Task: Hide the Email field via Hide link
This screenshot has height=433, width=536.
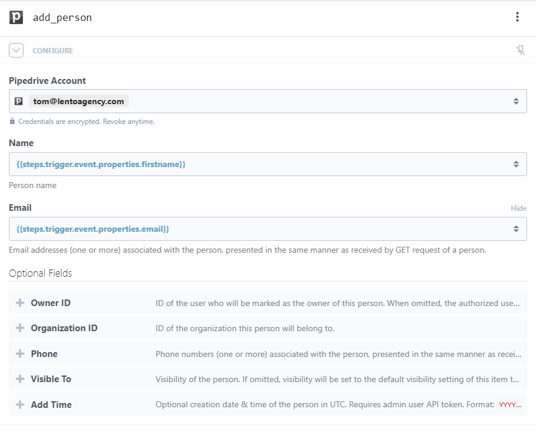Action: pos(519,208)
